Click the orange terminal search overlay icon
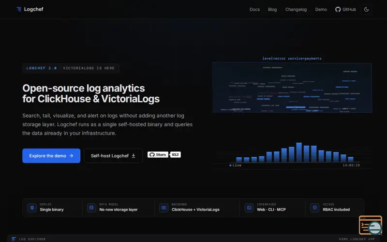This screenshot has height=242, width=387. tap(371, 225)
